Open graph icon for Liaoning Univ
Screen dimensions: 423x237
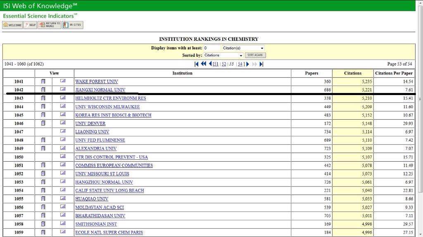tap(63, 132)
